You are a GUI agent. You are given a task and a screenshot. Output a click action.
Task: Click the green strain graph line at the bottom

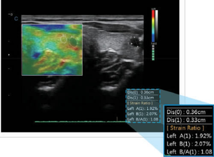(82, 122)
